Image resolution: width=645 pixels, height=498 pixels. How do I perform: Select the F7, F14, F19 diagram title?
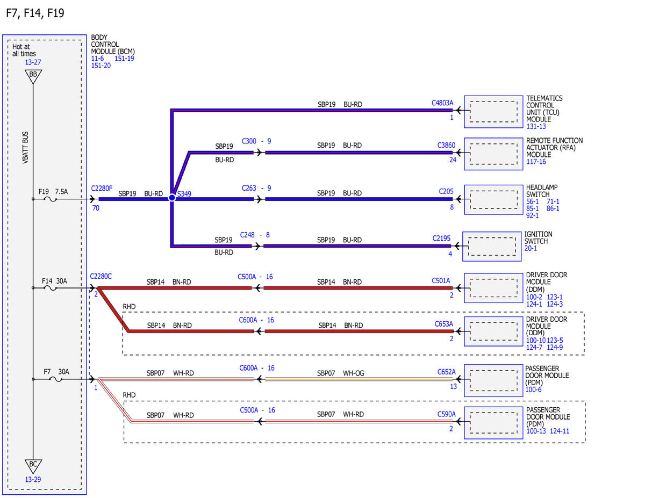35,13
